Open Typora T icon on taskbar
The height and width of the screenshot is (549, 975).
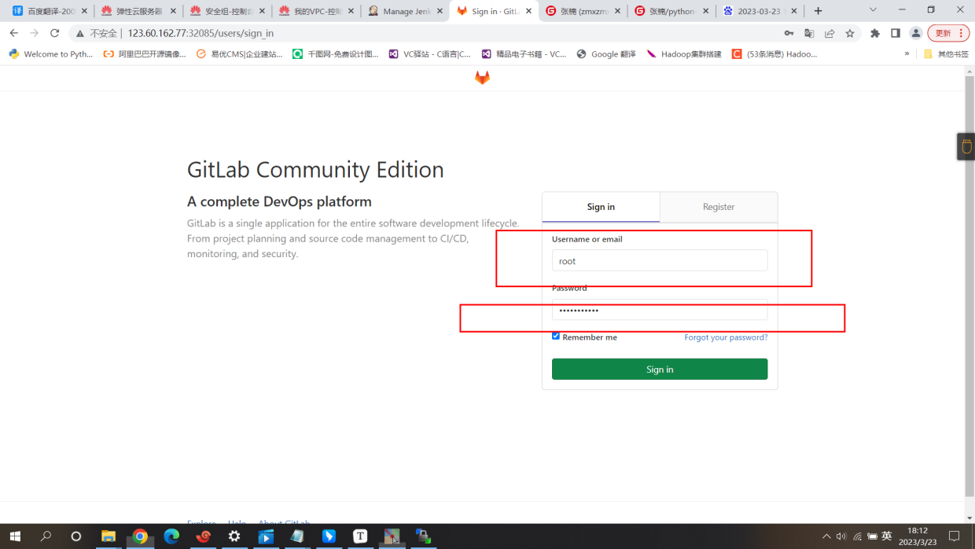tap(360, 536)
